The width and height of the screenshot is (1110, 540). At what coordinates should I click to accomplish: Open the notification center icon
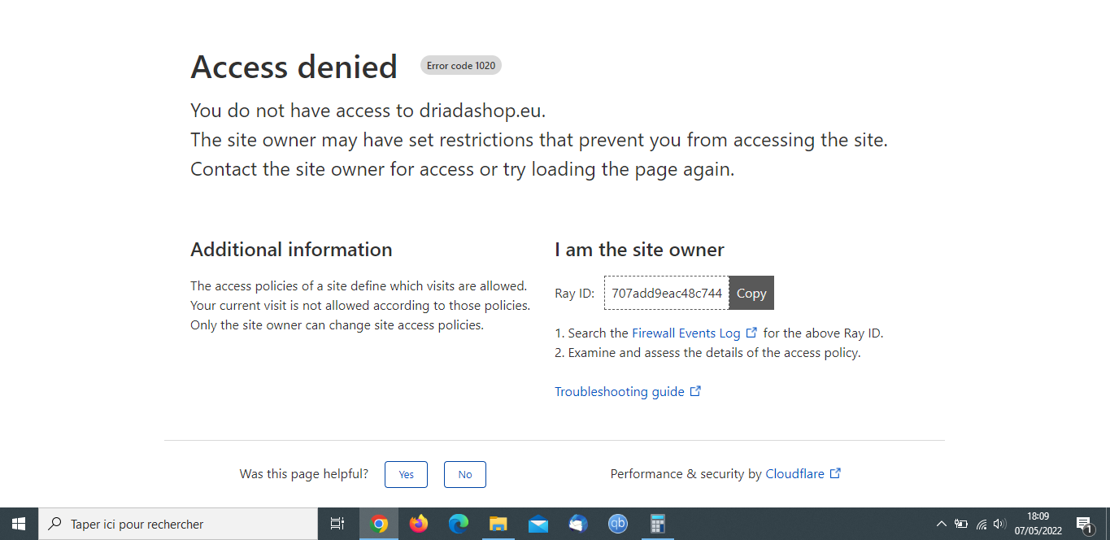pos(1084,525)
